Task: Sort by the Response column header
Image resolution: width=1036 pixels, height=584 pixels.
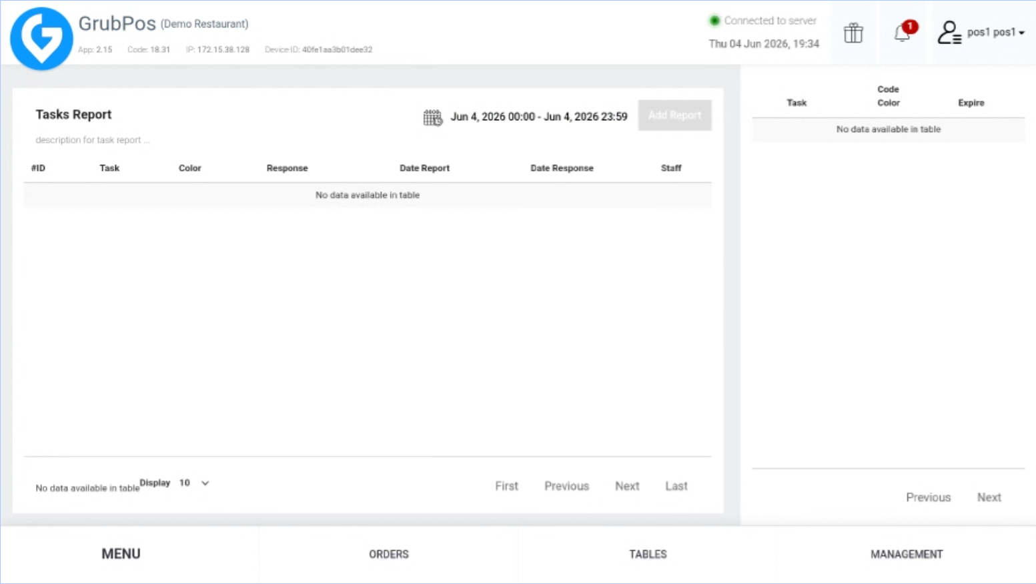Action: pos(287,168)
